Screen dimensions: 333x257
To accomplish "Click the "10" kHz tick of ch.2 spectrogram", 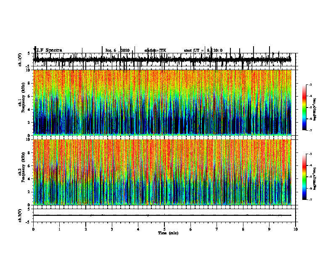I will point(29,139).
